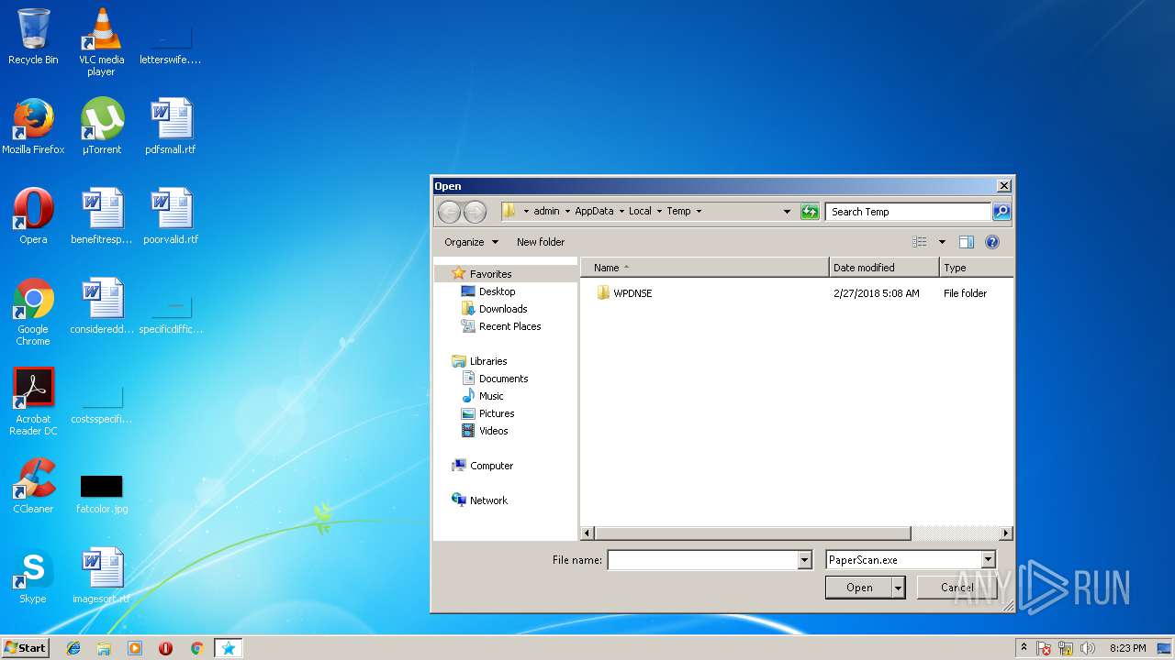Launch CCleaner desktop shortcut

tap(33, 486)
